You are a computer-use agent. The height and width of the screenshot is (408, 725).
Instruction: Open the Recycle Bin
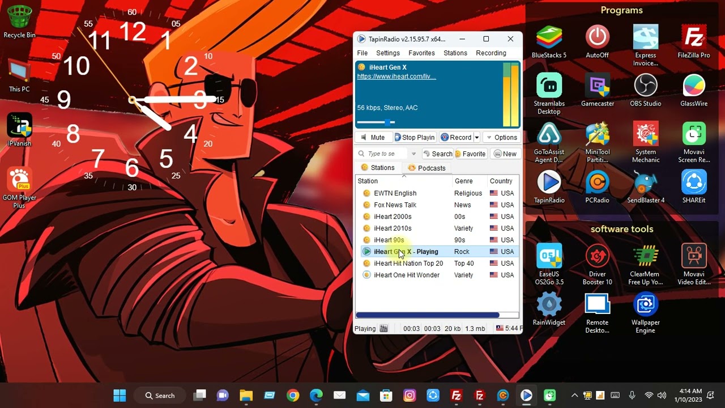point(19,22)
